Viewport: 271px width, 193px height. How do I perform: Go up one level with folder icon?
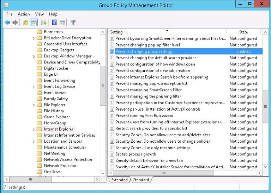coord(25,23)
